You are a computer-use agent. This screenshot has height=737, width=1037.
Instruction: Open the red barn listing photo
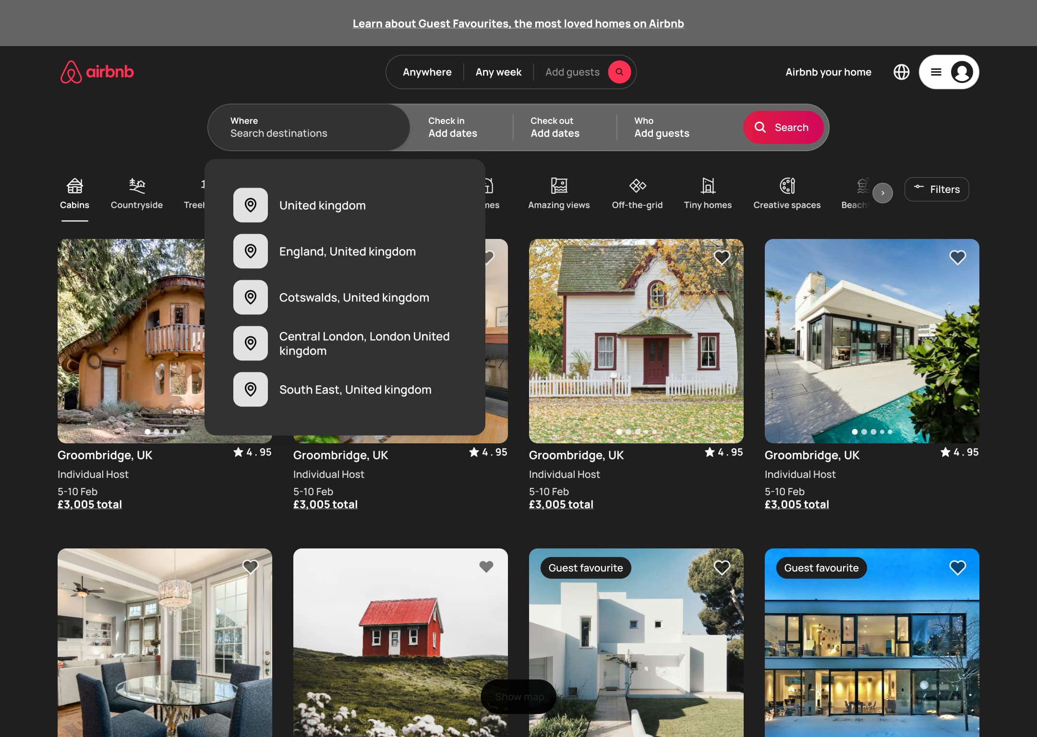[400, 642]
